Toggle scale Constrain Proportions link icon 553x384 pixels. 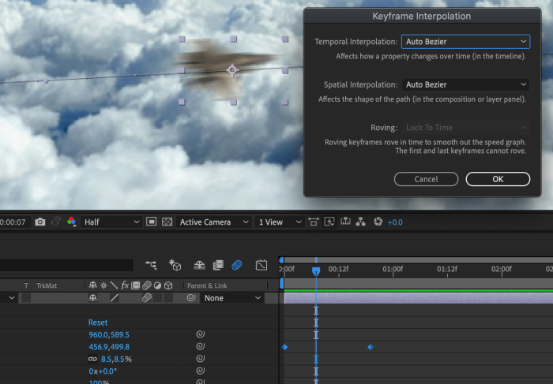coord(92,359)
